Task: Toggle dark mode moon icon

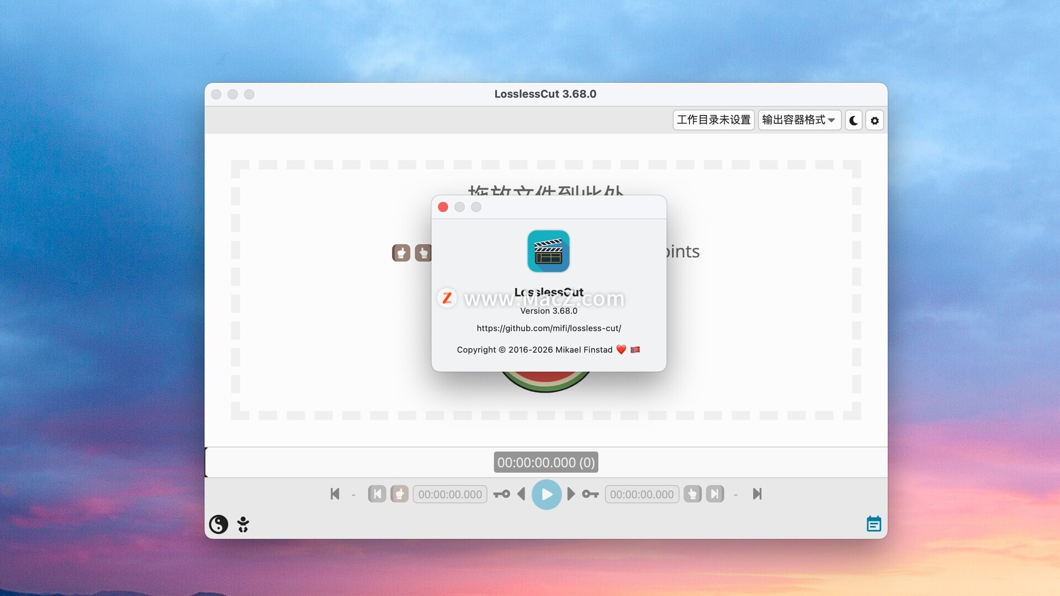Action: (854, 120)
